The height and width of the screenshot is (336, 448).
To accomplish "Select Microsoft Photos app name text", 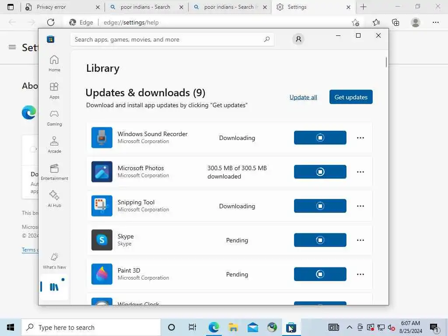I will 140,168.
